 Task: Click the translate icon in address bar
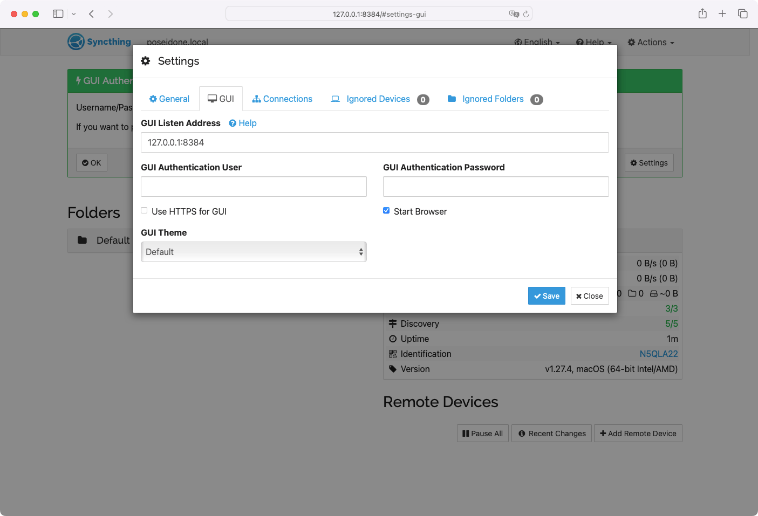(x=514, y=14)
